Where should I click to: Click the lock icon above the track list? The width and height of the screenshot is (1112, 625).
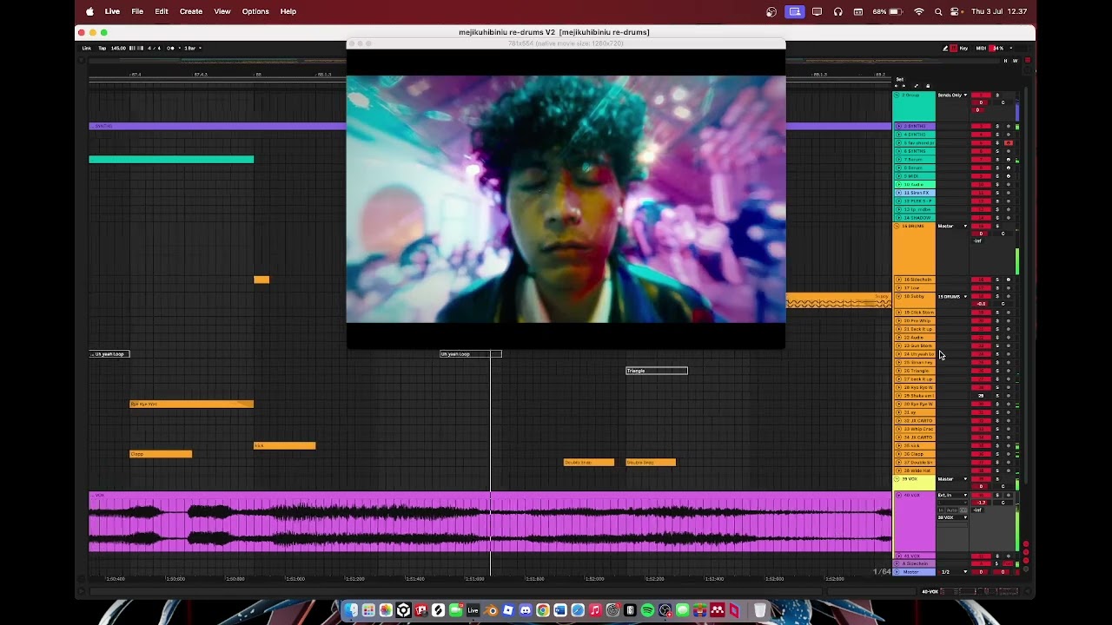click(x=927, y=86)
